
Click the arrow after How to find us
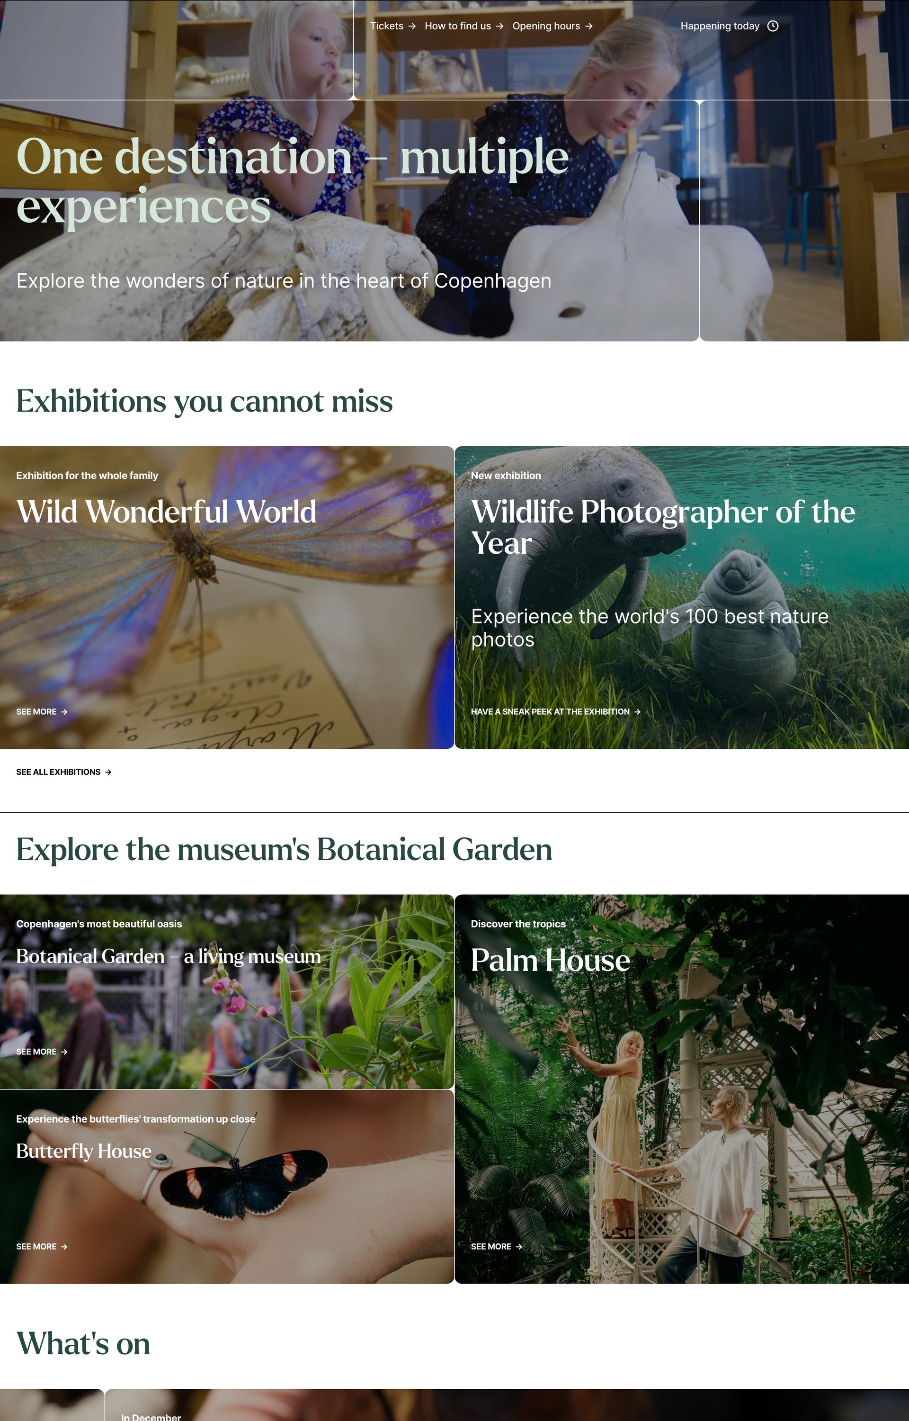[x=500, y=26]
